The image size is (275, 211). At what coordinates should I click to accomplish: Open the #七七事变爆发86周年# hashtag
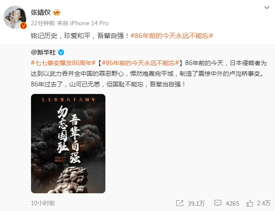tap(63, 63)
